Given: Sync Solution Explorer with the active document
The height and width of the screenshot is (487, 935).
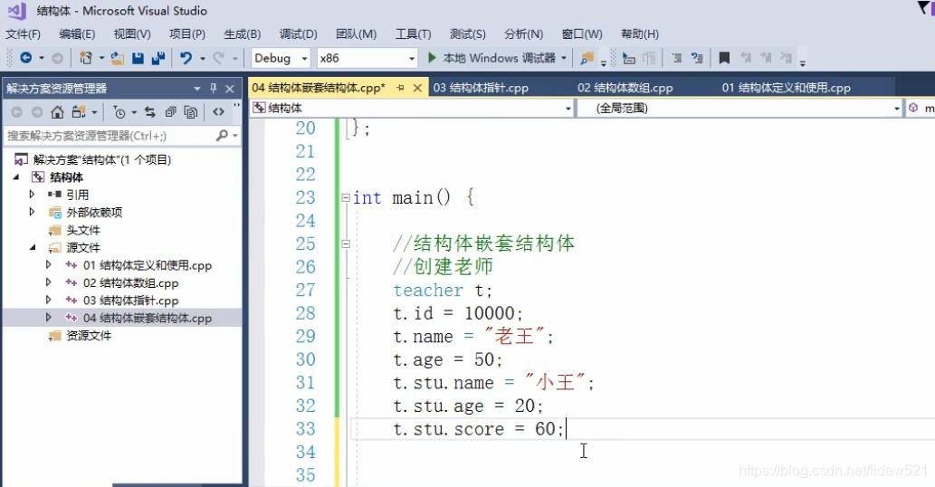Looking at the screenshot, I should click(149, 111).
